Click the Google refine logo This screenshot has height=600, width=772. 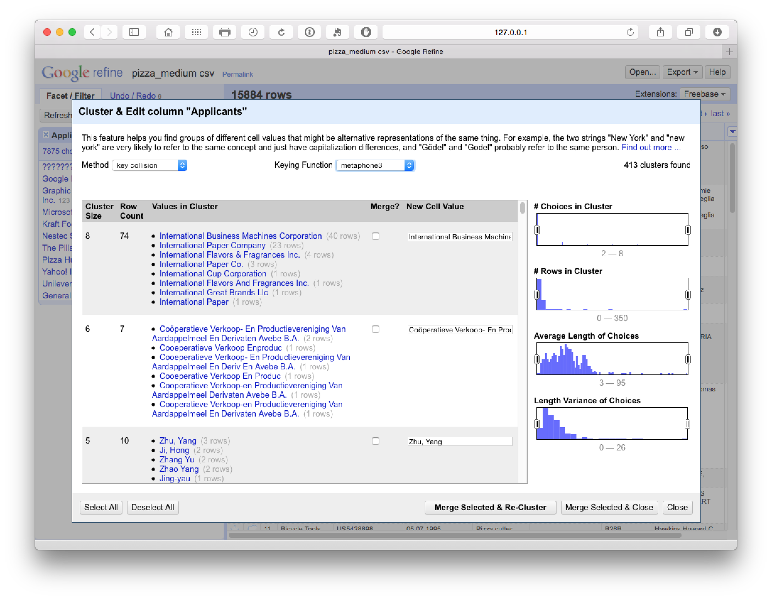click(x=82, y=73)
